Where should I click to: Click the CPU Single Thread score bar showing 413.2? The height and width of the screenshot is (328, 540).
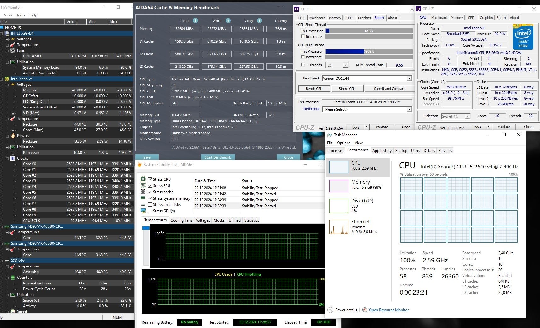(x=369, y=31)
